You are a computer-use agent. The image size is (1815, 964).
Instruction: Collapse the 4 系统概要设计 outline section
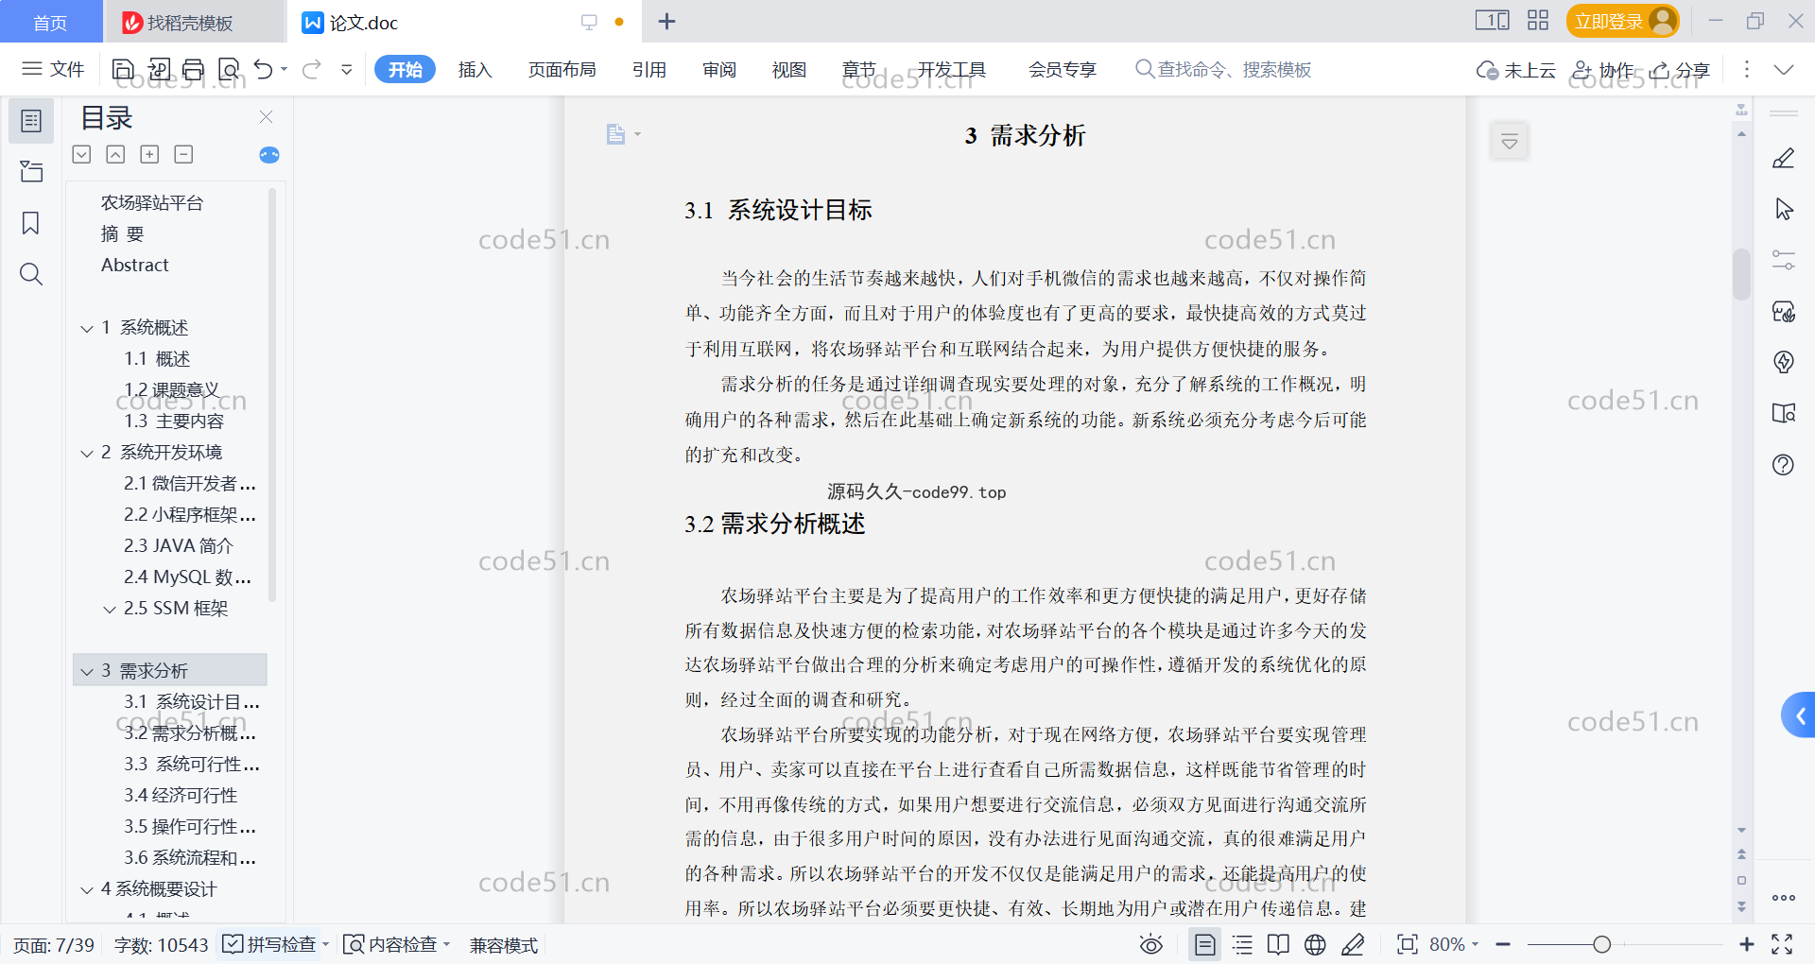(87, 889)
